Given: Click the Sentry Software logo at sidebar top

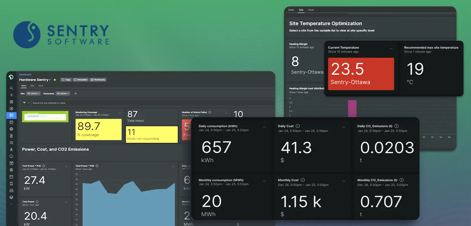Looking at the screenshot, I should (x=11, y=77).
